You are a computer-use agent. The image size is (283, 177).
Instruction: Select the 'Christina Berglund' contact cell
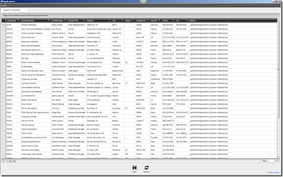click(59, 41)
